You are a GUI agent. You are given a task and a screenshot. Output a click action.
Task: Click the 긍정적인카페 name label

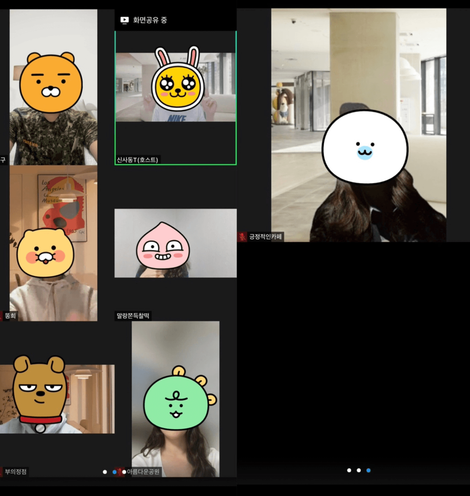(x=265, y=237)
